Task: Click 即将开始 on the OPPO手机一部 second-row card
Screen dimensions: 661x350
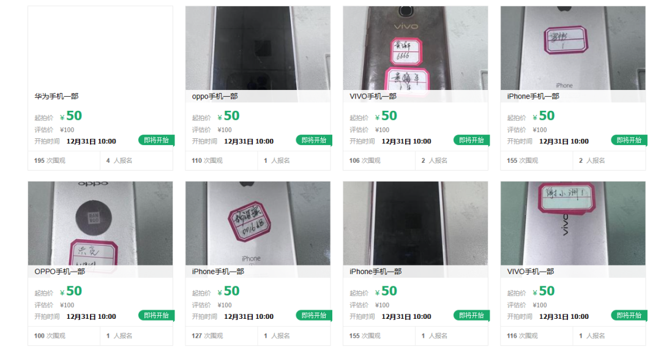Action: coord(157,315)
